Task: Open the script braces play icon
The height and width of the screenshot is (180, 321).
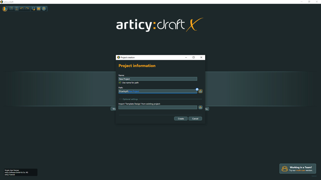Action: click(x=33, y=9)
